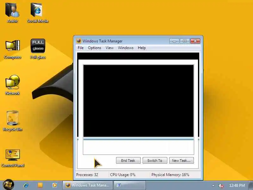Click the CPU Usage: 0% status
The height and width of the screenshot is (190, 253).
[x=123, y=175]
